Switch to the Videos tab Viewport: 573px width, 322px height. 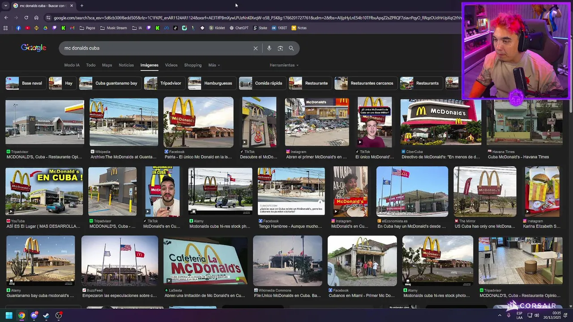171,65
